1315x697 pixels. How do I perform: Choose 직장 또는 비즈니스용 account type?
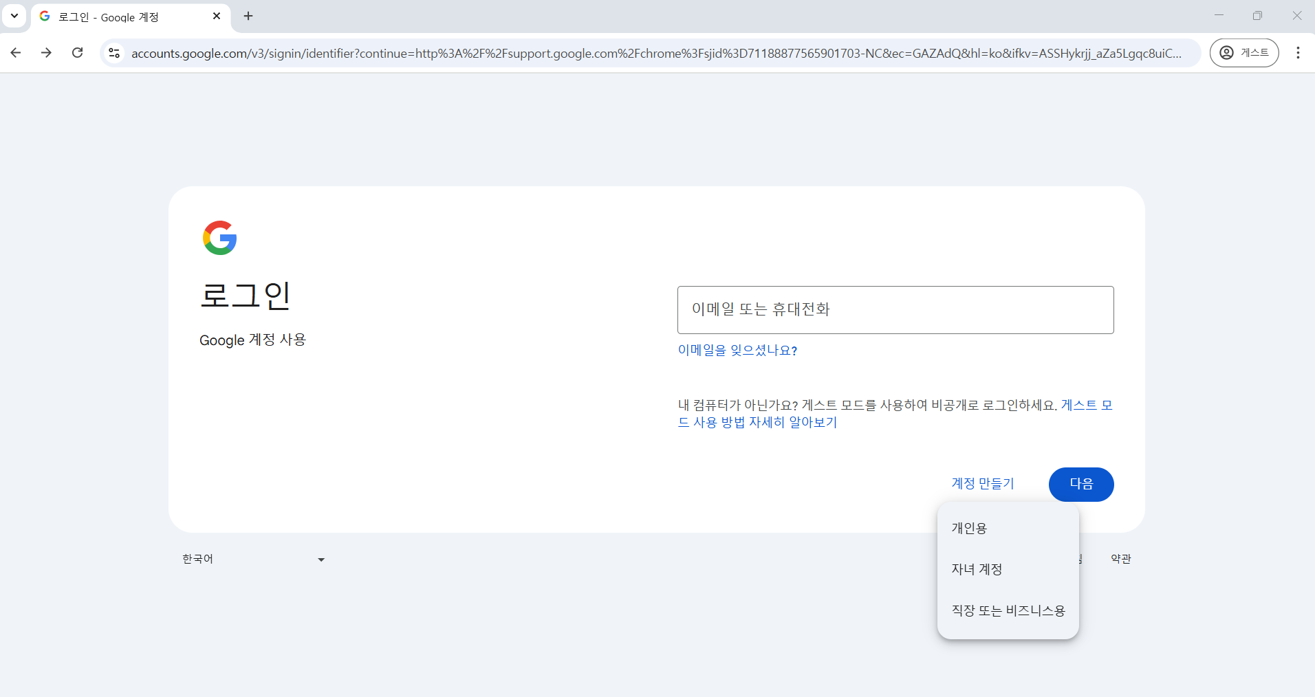pyautogui.click(x=1008, y=610)
